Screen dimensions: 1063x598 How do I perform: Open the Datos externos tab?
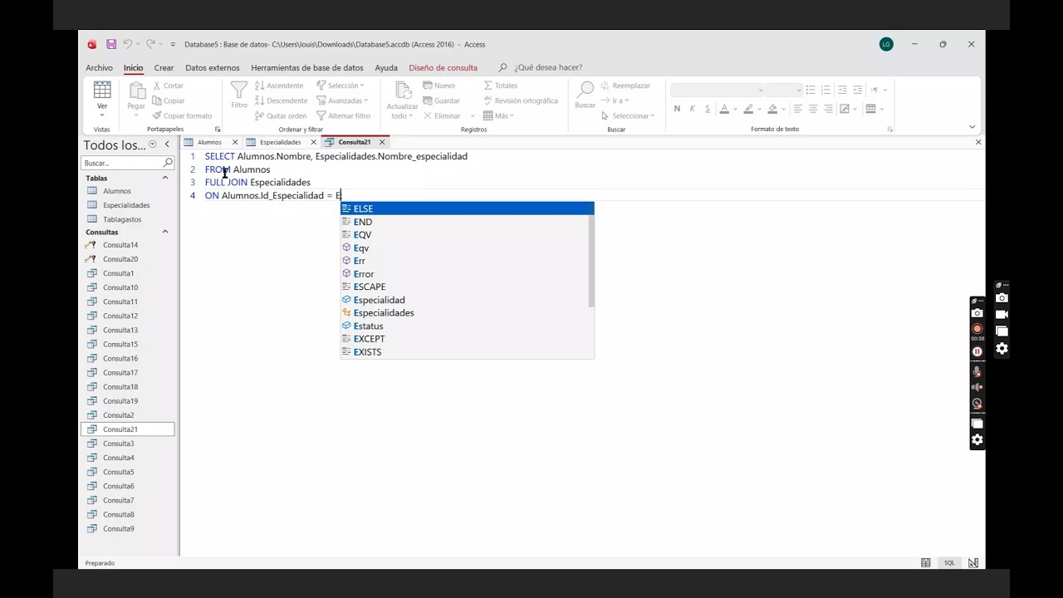point(212,67)
